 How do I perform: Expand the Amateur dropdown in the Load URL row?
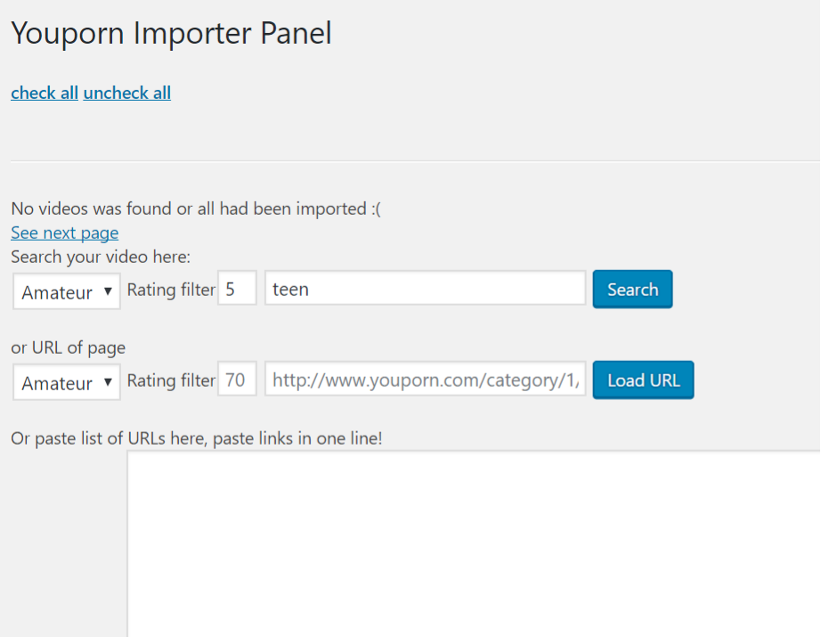67,382
